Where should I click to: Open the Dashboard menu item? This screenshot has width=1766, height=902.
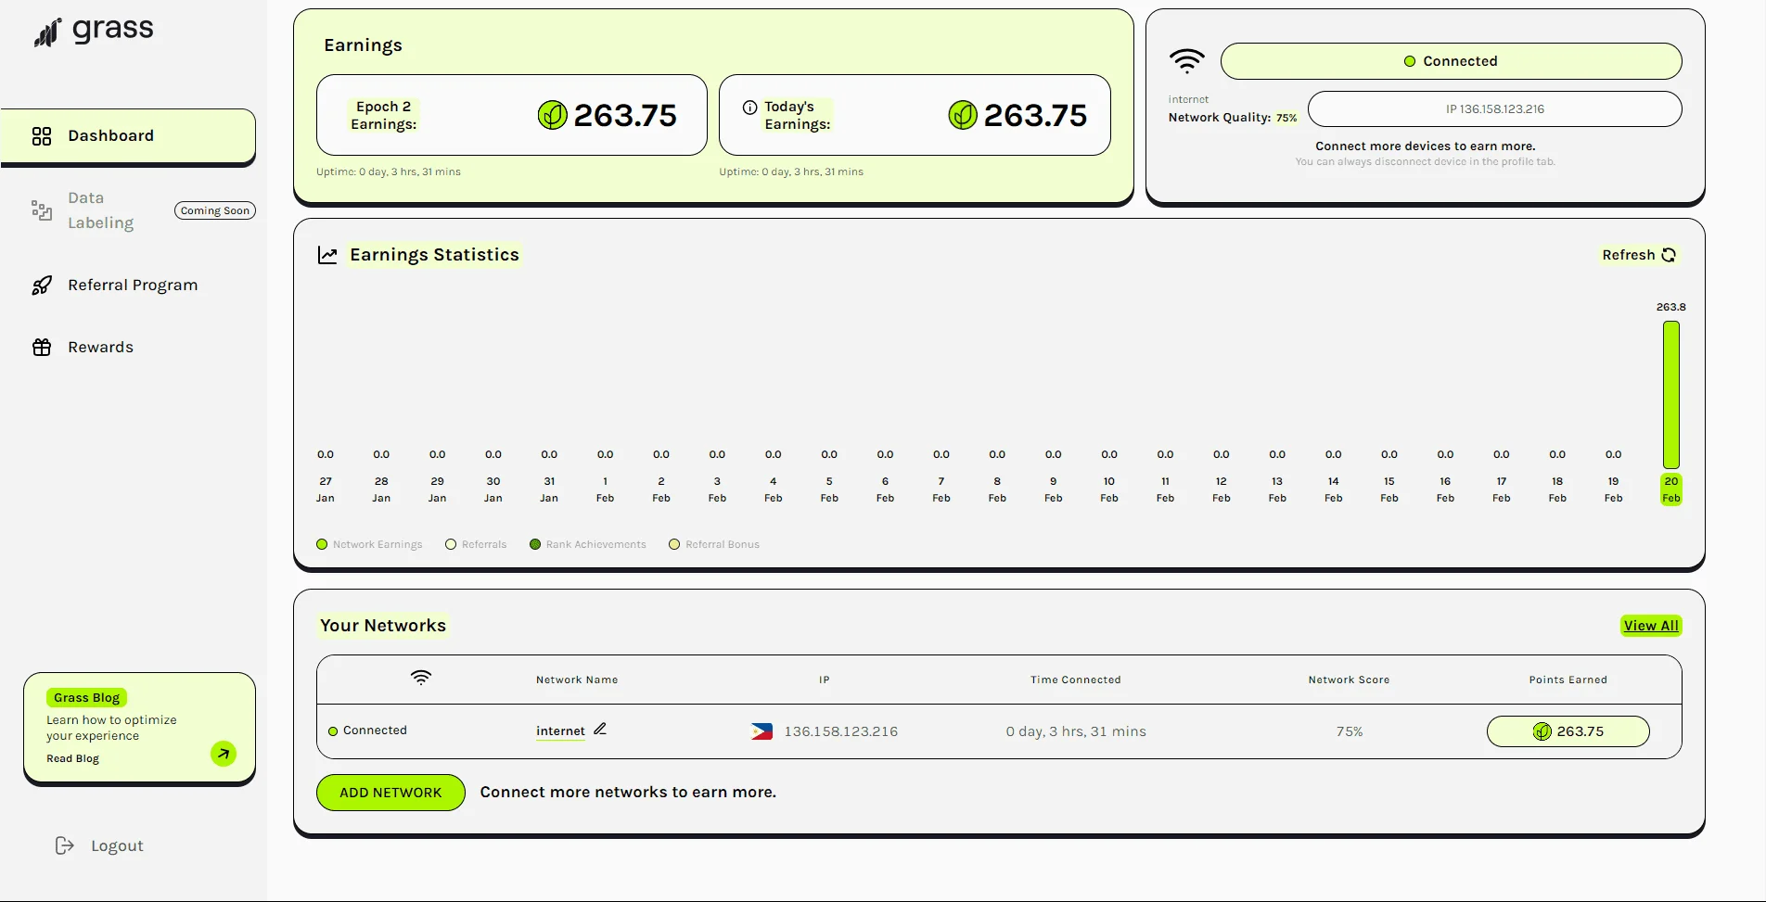pyautogui.click(x=128, y=136)
